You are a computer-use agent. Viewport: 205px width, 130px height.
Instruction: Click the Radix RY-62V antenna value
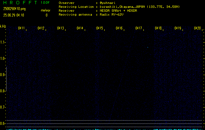pyautogui.click(x=111, y=15)
